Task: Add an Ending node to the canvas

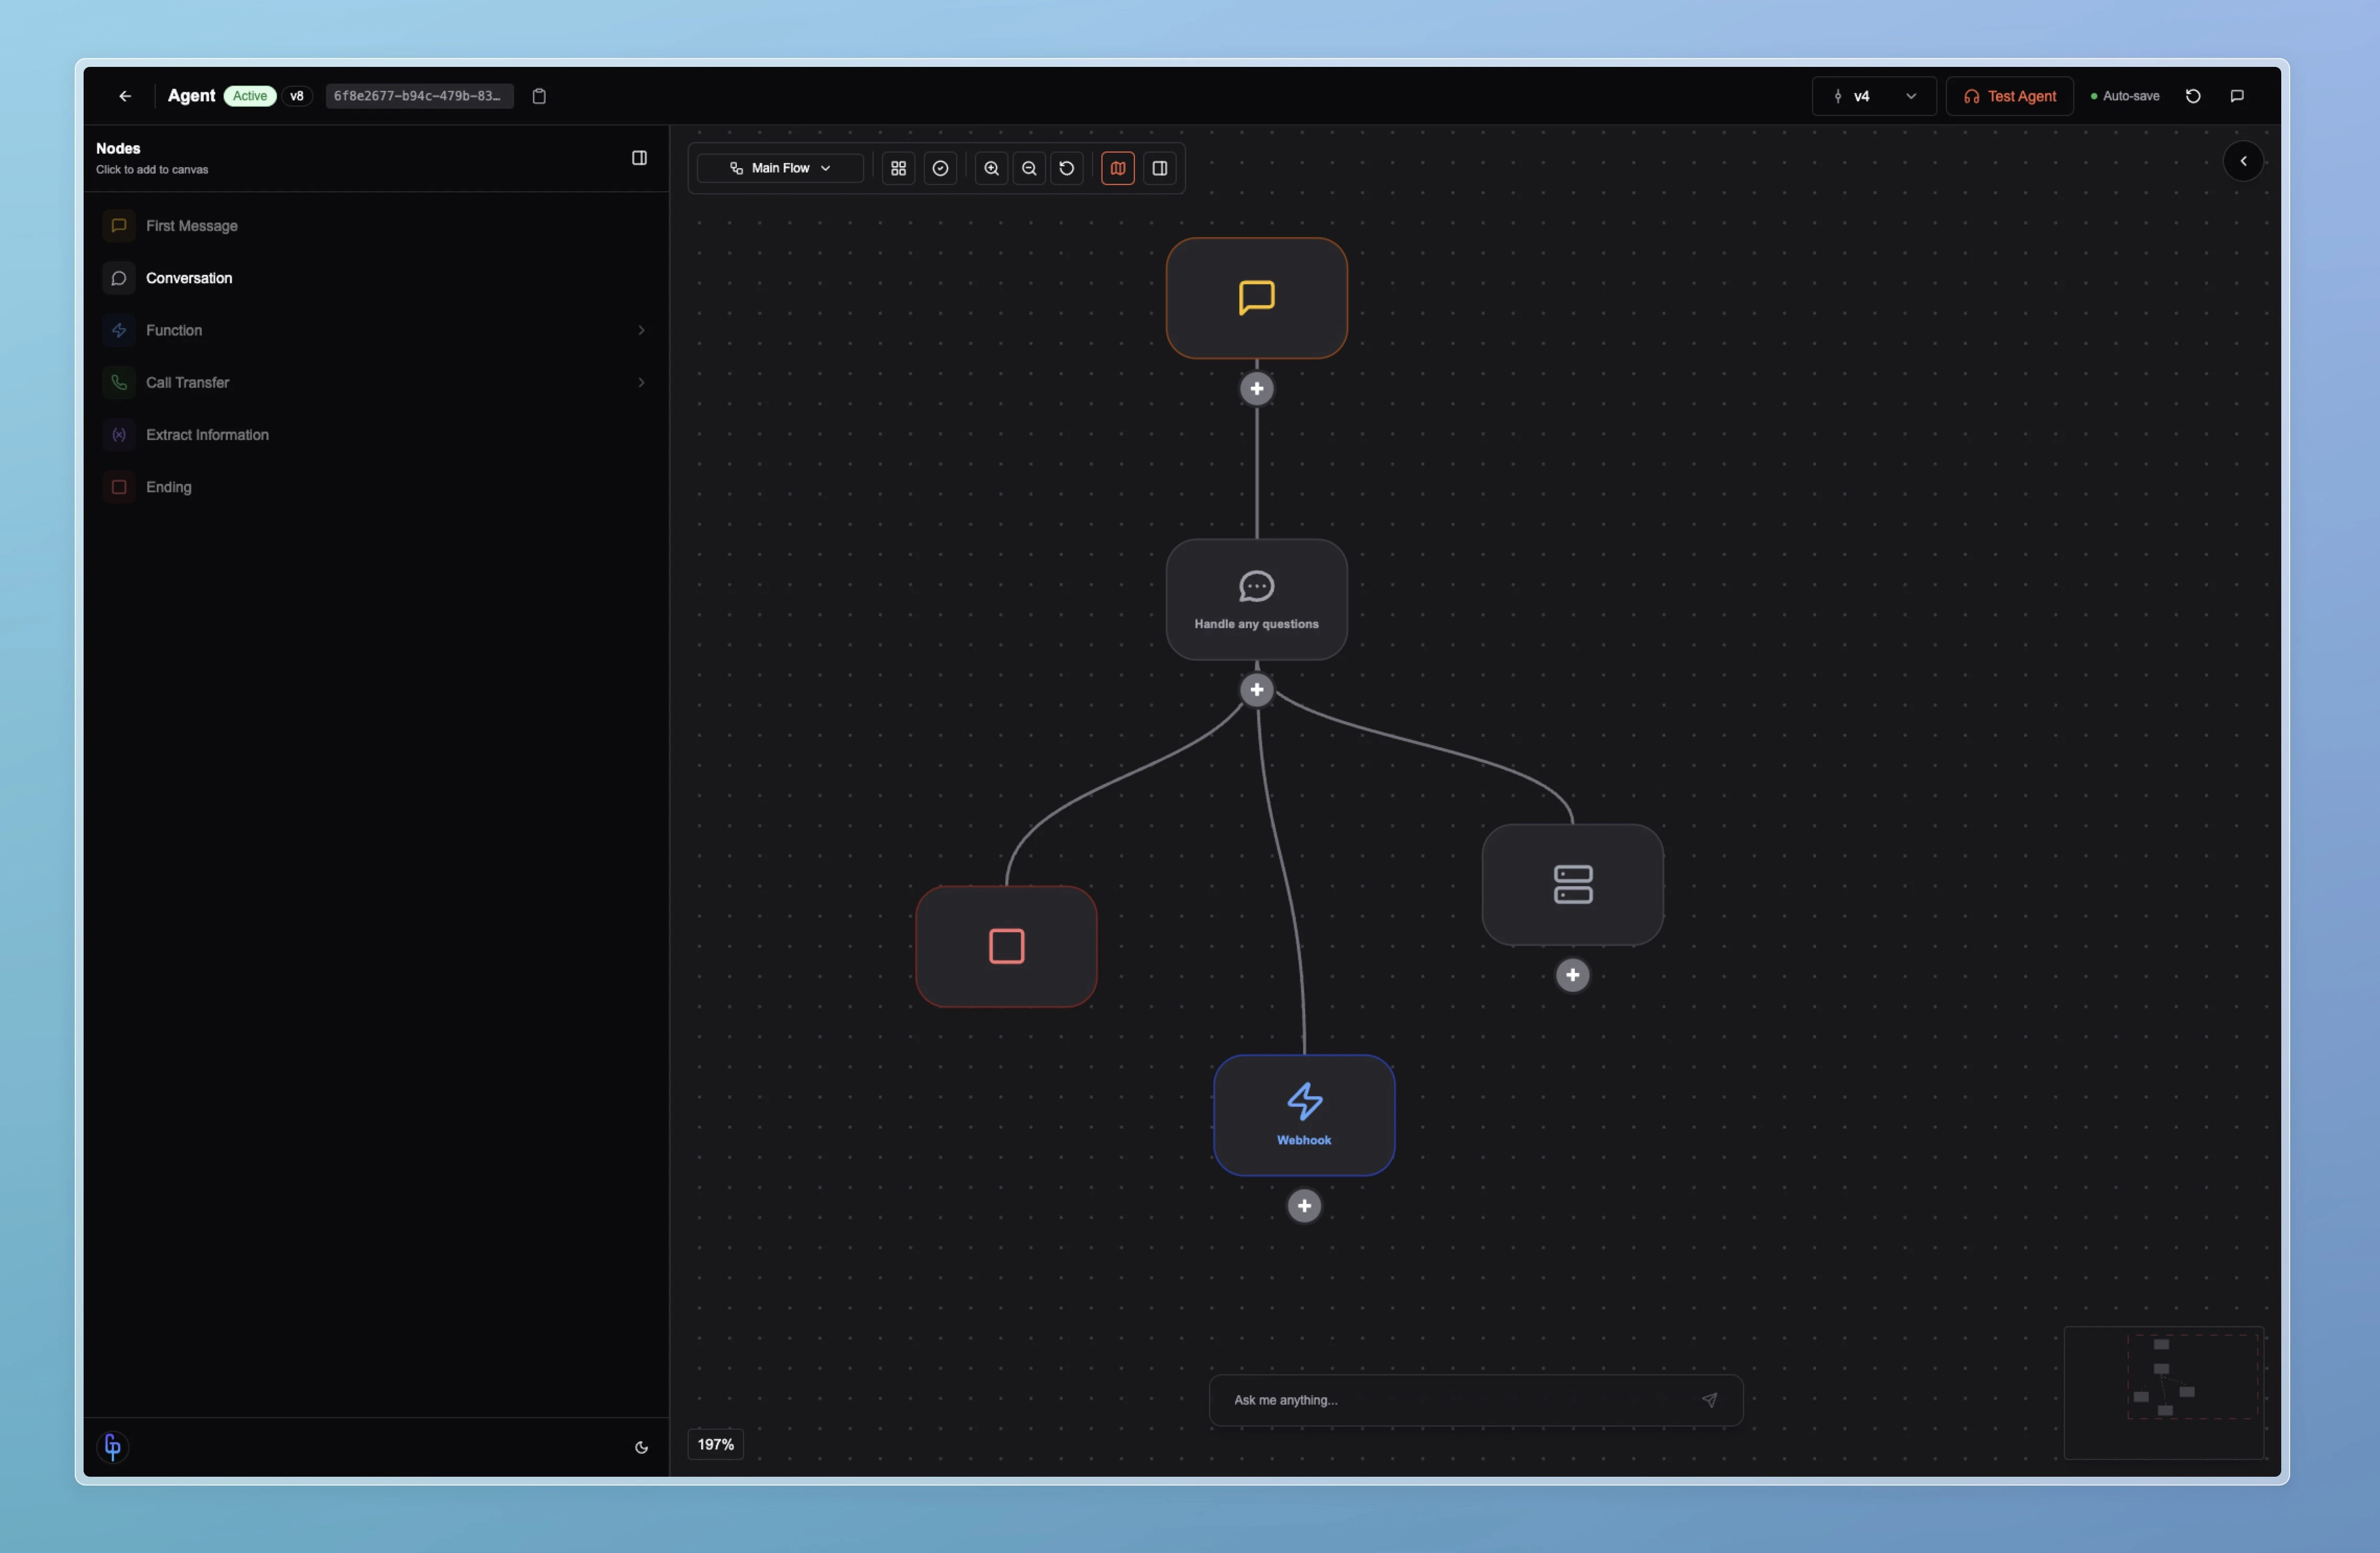Action: tap(168, 487)
